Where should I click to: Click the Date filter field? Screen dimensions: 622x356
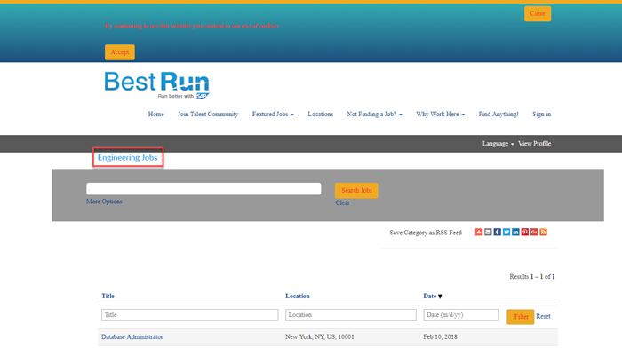tap(461, 315)
